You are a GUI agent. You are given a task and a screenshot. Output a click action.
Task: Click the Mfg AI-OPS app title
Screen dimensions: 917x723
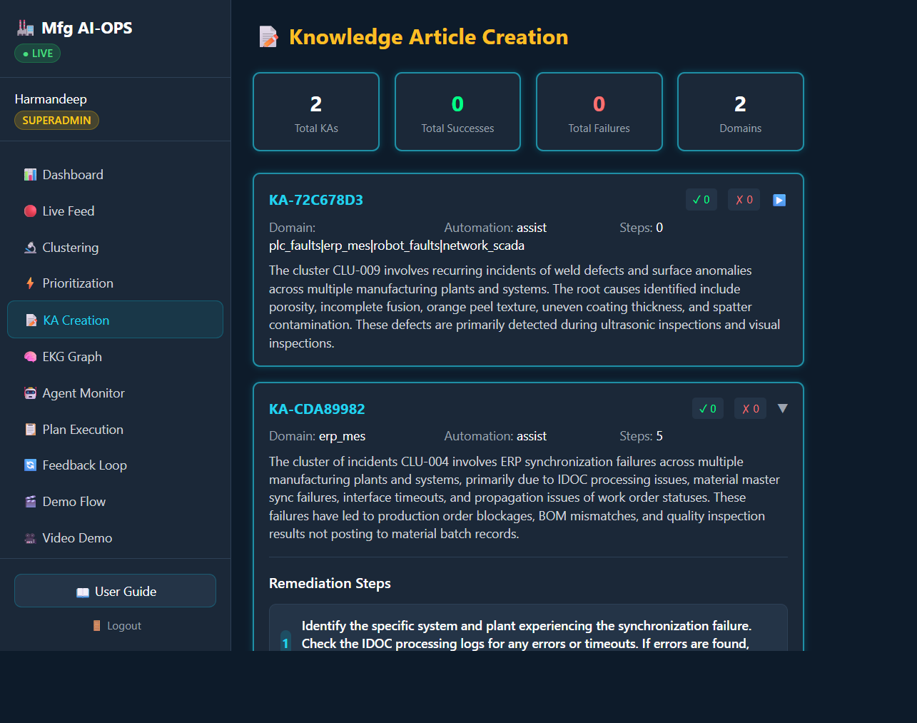tap(87, 28)
